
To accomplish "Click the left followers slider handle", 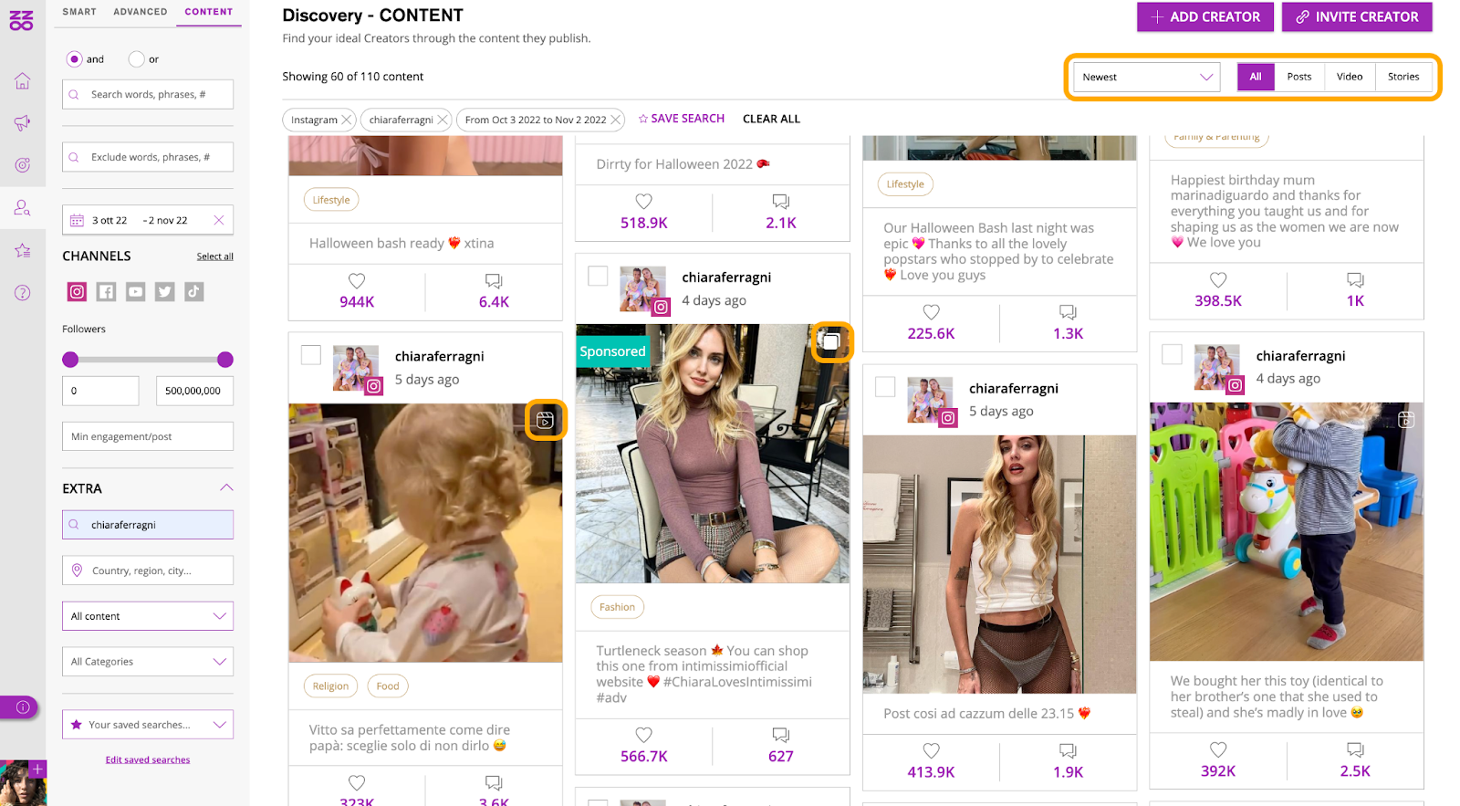I will click(x=70, y=360).
